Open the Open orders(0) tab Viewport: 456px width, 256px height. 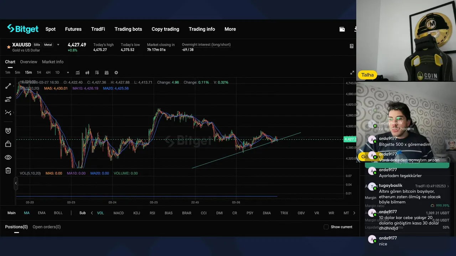coord(47,227)
